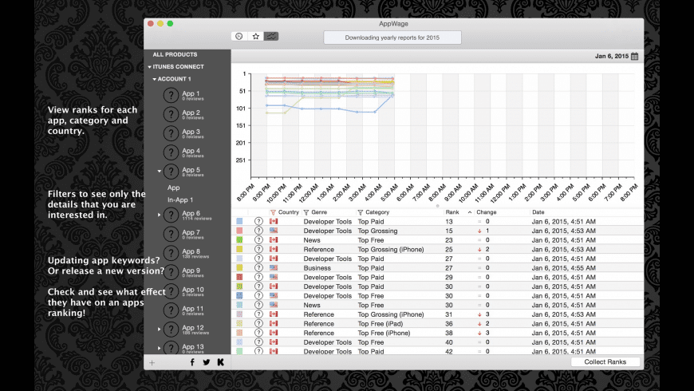Click Downloading yearly reports status field
The width and height of the screenshot is (694, 391).
392,38
